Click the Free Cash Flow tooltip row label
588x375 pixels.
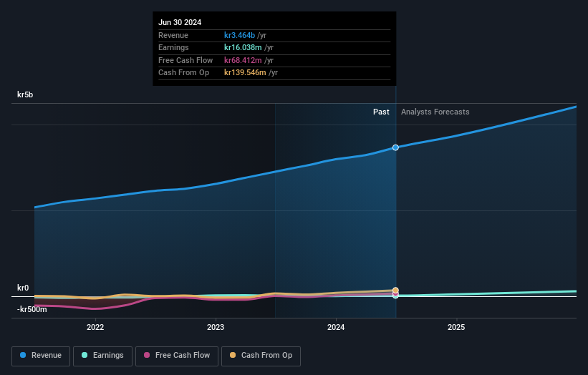click(x=185, y=60)
